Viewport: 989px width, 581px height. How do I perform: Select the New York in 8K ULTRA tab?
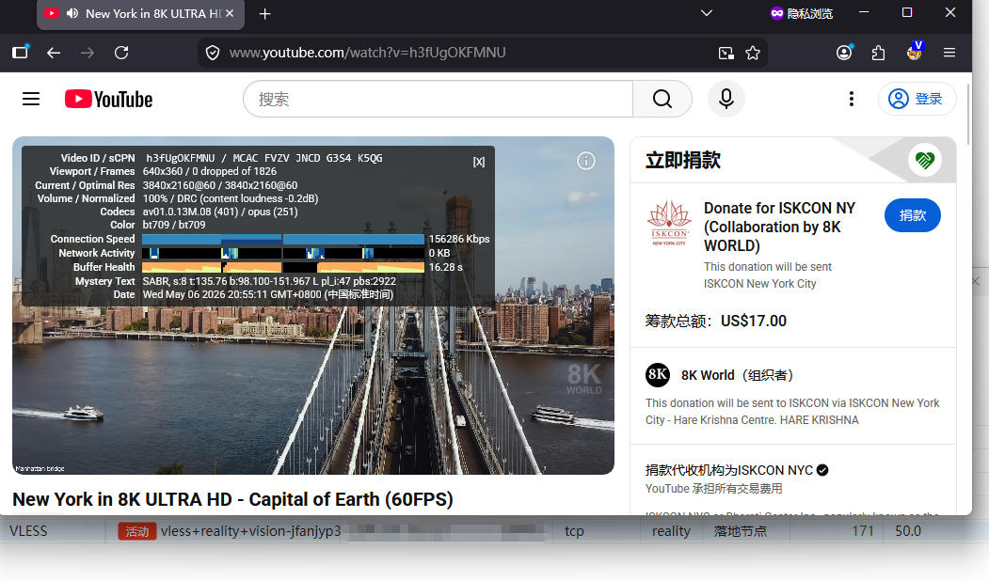pyautogui.click(x=140, y=14)
